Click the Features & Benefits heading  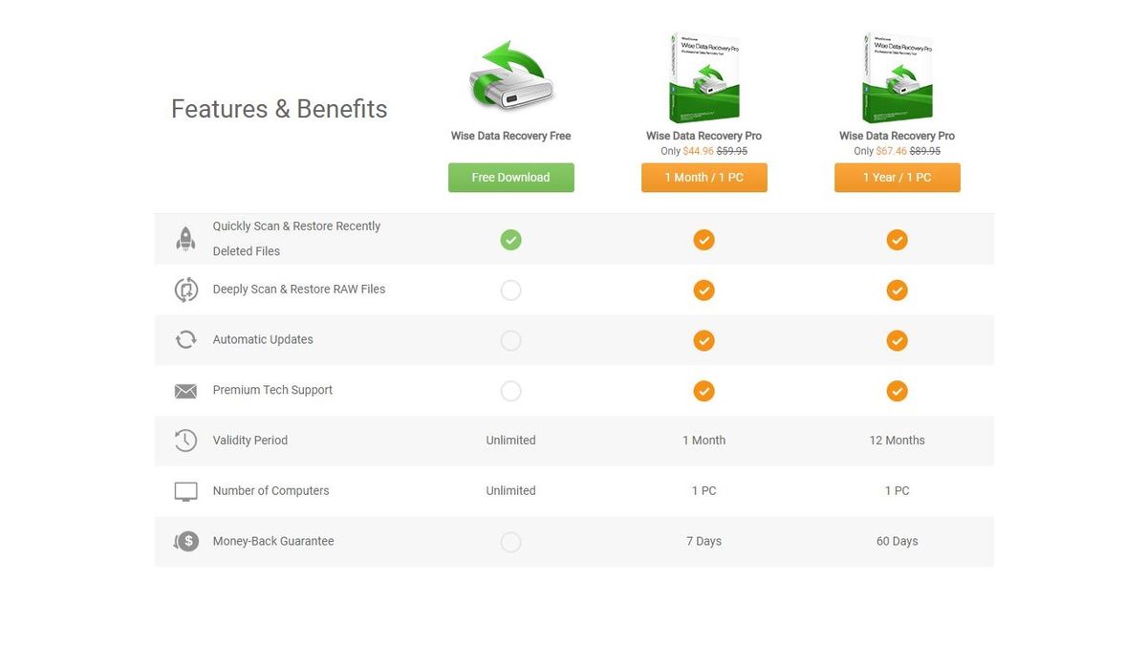tap(278, 109)
